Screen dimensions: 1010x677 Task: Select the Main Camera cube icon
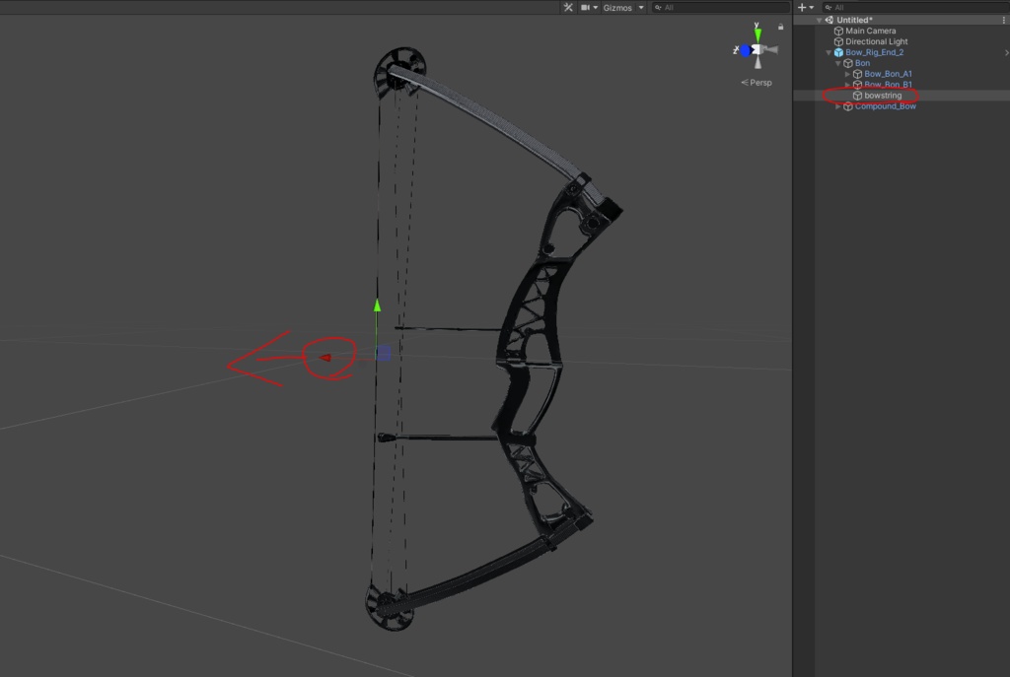point(837,31)
